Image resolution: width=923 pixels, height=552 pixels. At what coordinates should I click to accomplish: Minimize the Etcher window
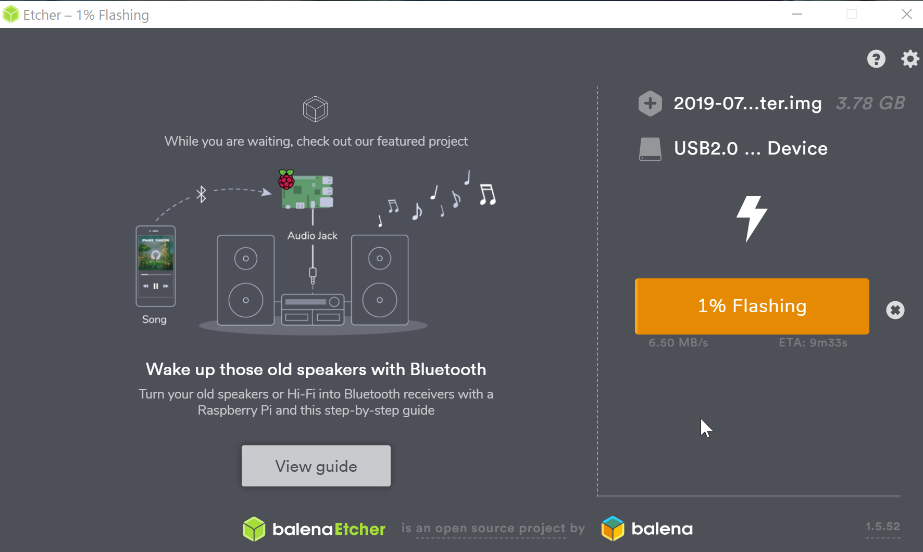[796, 14]
